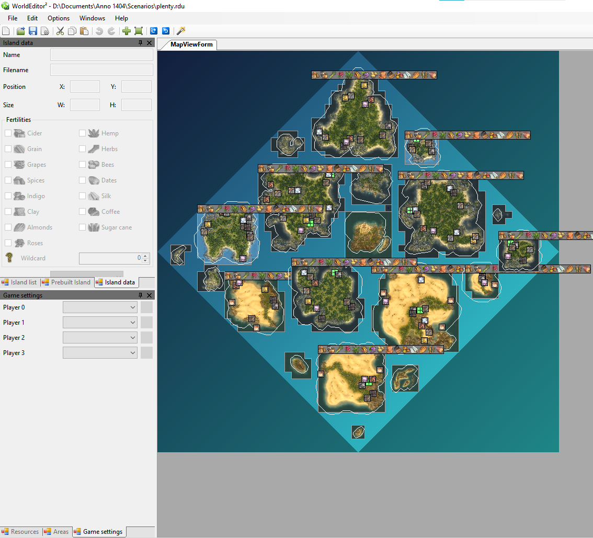Close the Game settings panel
Screen dimensions: 593x538
[x=150, y=295]
